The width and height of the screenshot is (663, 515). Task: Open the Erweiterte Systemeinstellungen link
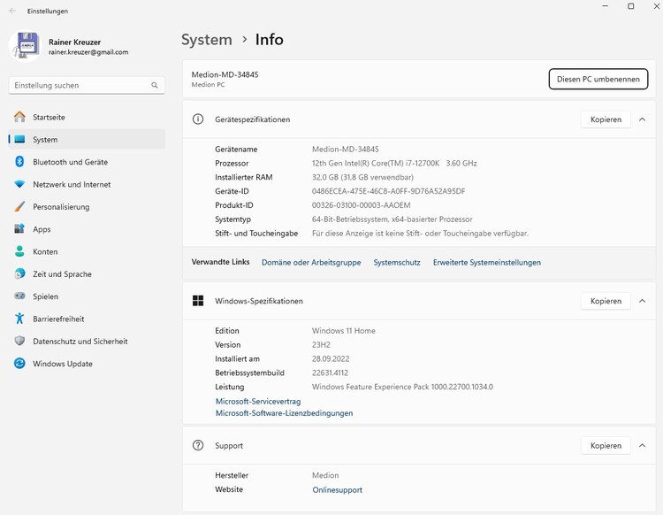(x=486, y=263)
